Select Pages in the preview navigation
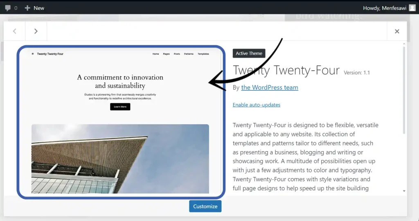Viewport: 419px width, 221px height. coord(166,54)
